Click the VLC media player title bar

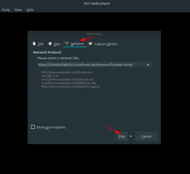tap(97, 3)
